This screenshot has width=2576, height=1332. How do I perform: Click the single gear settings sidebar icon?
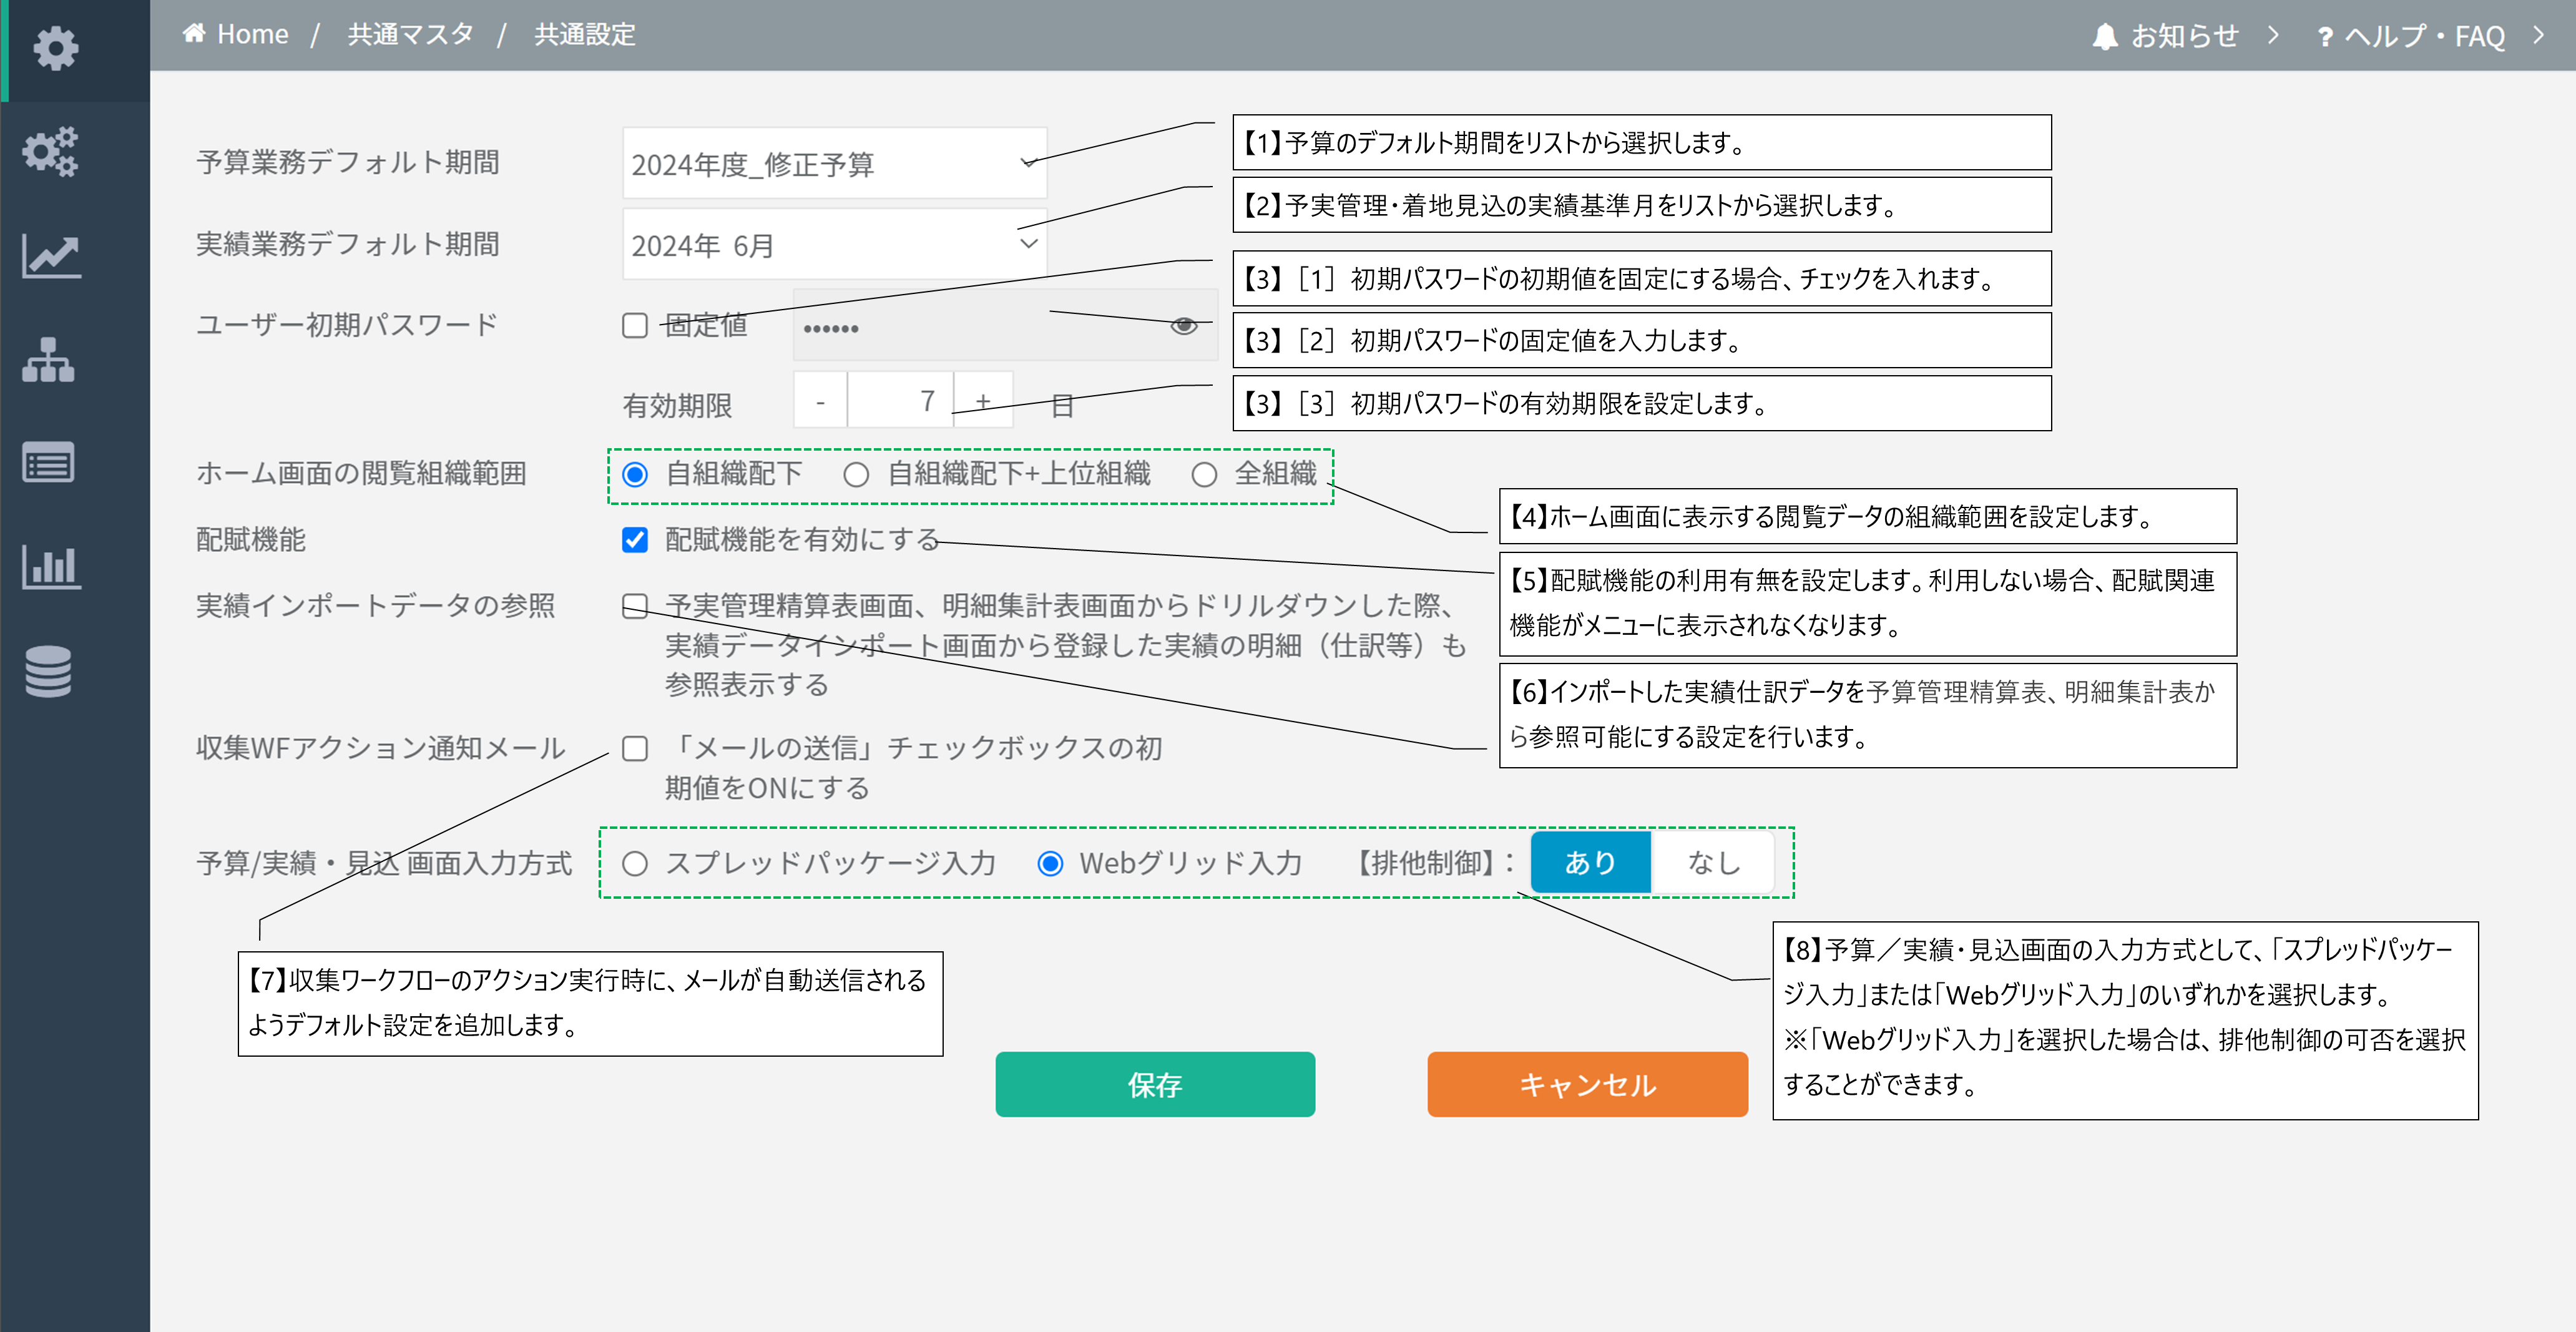click(x=55, y=48)
